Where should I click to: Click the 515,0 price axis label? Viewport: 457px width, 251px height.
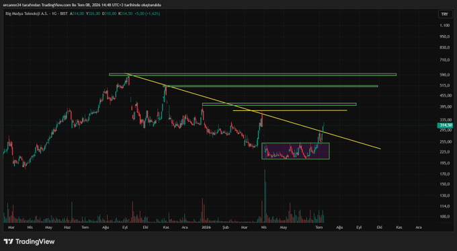coord(445,85)
